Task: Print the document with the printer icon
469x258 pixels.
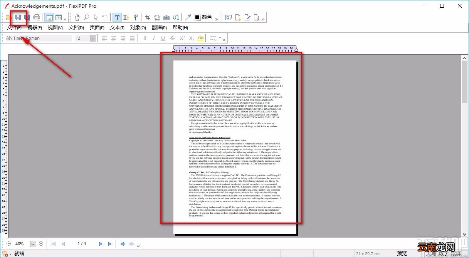Action: coord(37,17)
